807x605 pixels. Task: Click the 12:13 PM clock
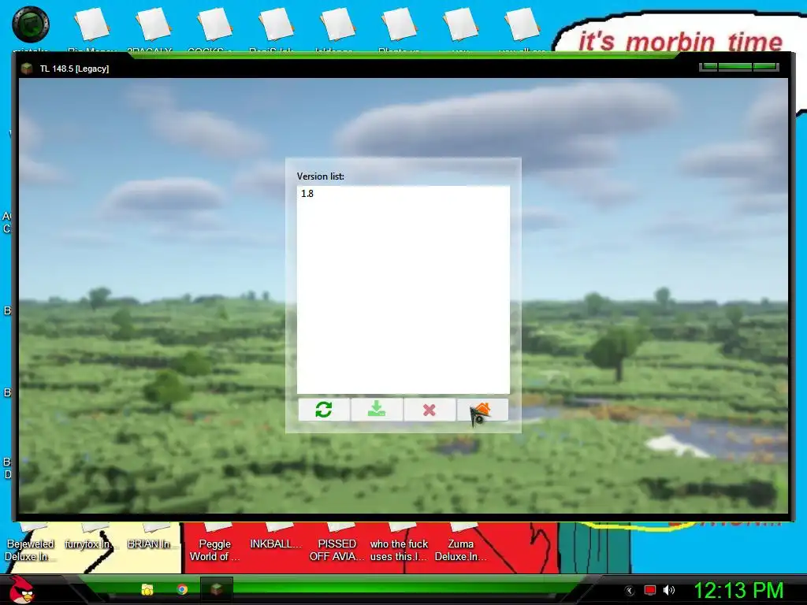pyautogui.click(x=738, y=590)
